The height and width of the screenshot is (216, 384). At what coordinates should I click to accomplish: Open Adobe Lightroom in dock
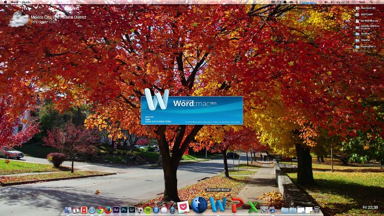click(x=132, y=210)
